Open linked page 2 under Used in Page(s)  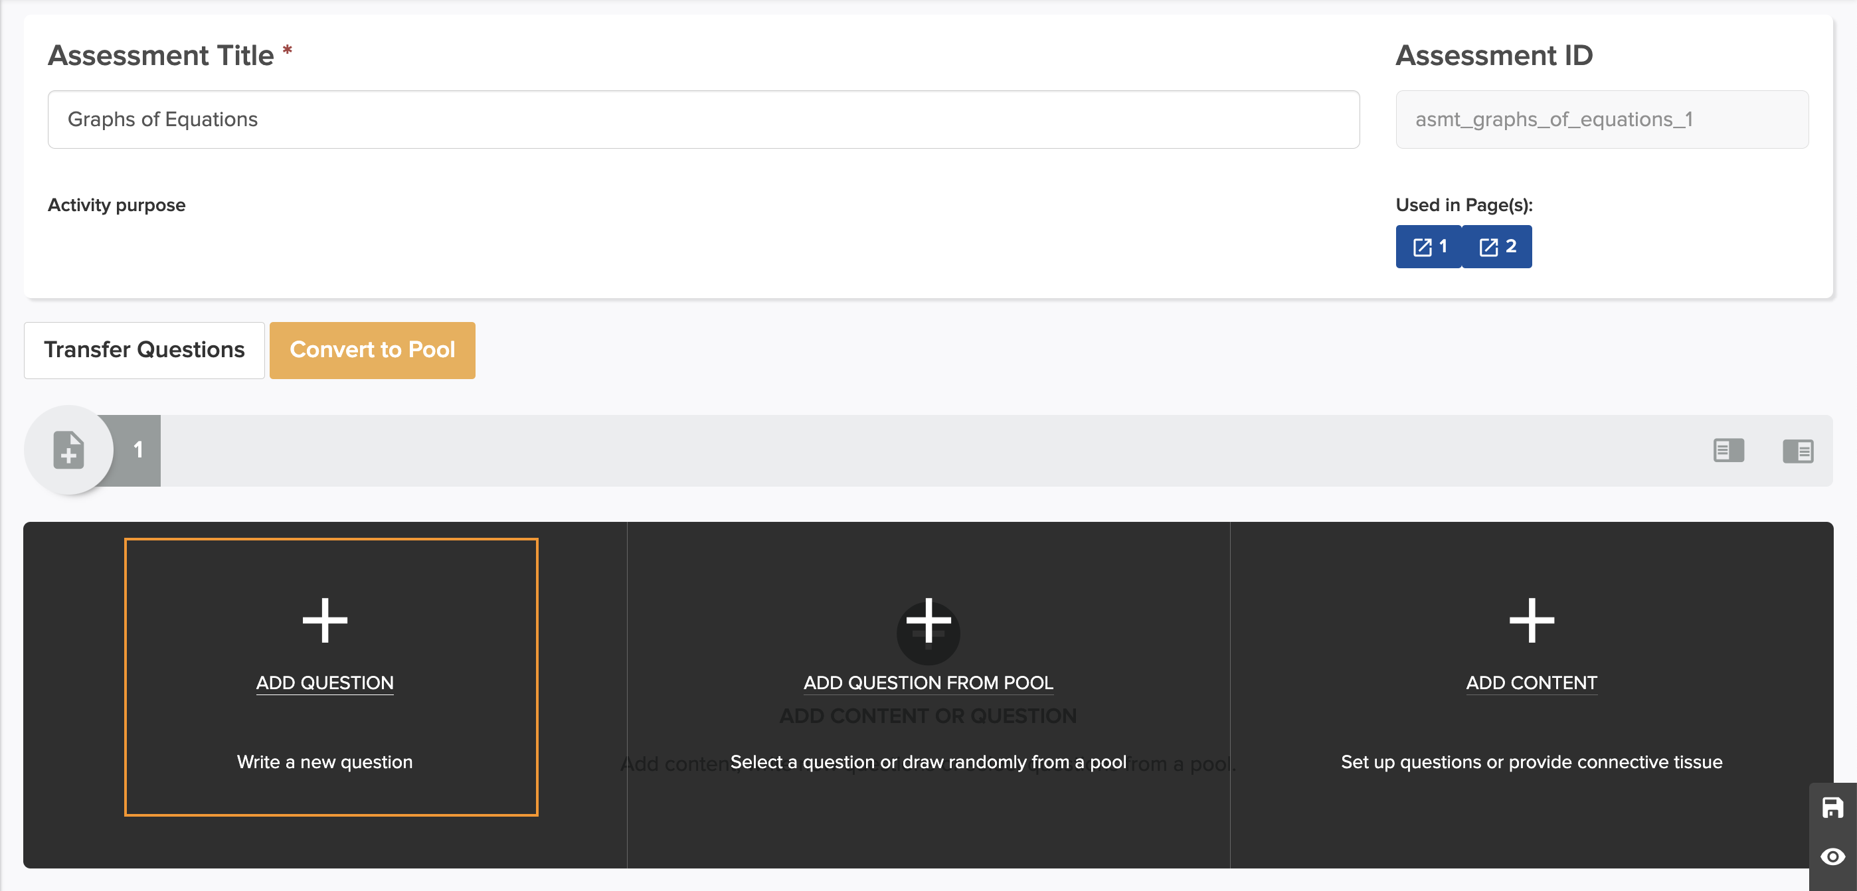pyautogui.click(x=1496, y=246)
